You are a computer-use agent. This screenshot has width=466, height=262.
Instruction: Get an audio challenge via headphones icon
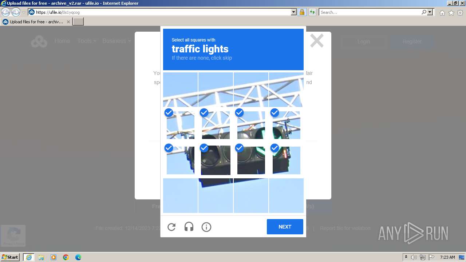189,227
